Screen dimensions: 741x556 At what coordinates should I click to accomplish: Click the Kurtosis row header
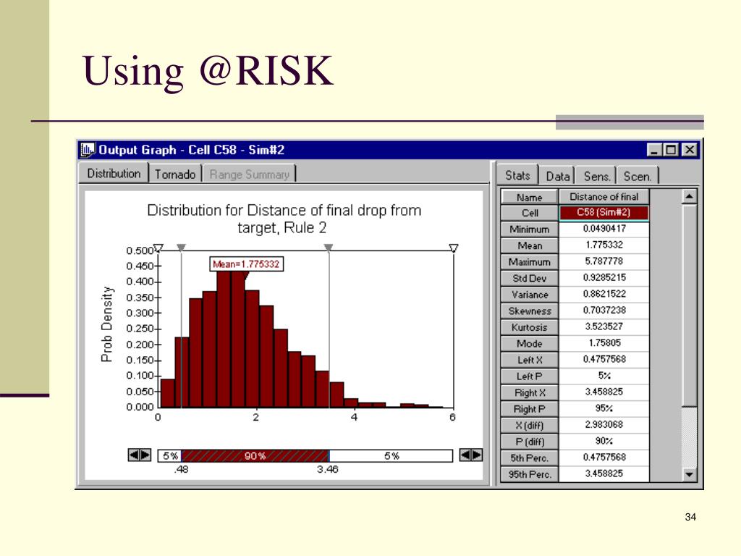tap(529, 327)
